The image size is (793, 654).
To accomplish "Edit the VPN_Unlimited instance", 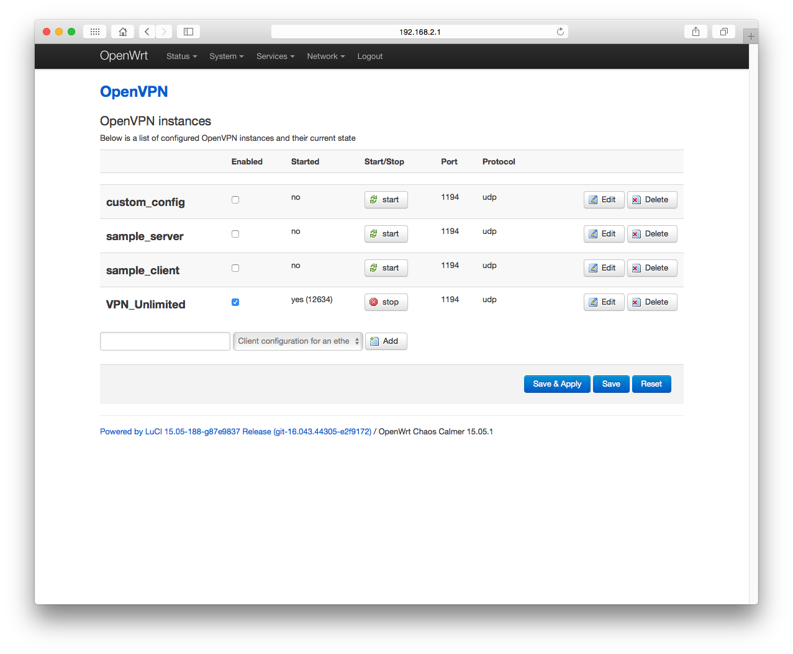I will click(604, 302).
